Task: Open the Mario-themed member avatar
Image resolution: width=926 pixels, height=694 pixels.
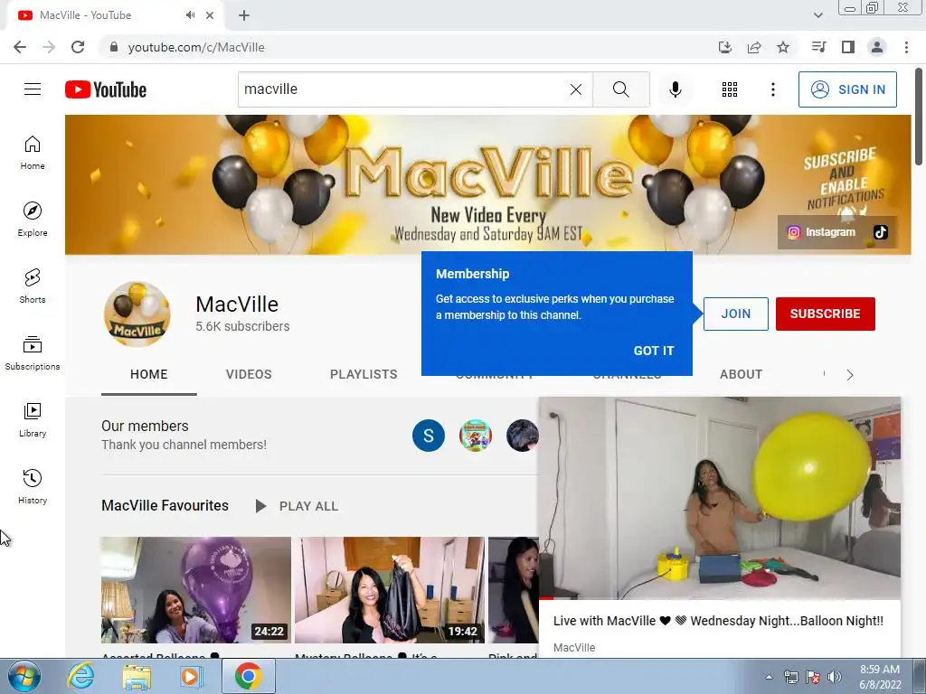Action: click(476, 436)
